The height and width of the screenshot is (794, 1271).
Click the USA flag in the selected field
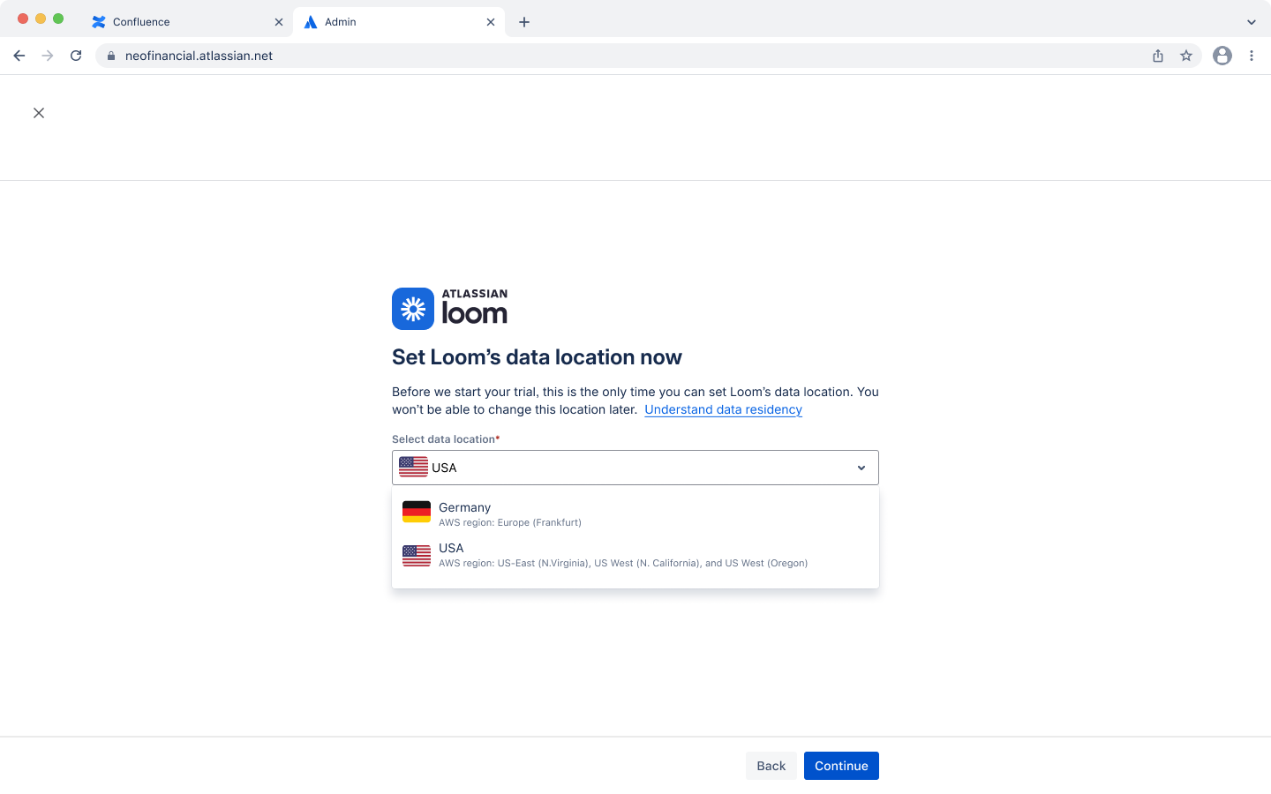(413, 467)
